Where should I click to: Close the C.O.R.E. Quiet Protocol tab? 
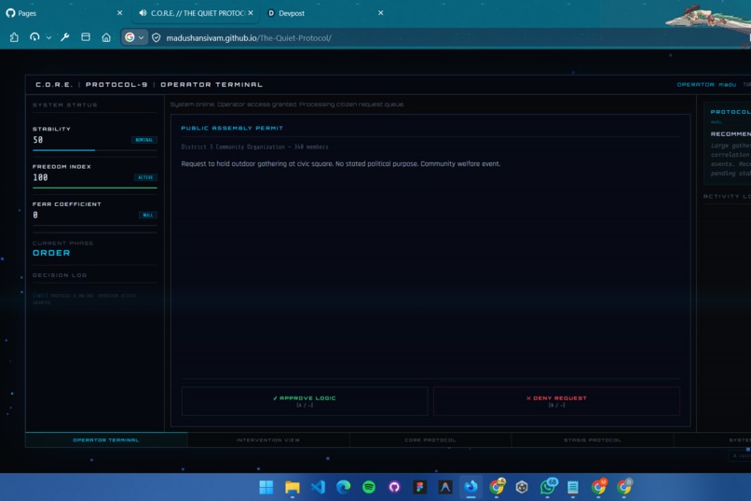coord(251,13)
